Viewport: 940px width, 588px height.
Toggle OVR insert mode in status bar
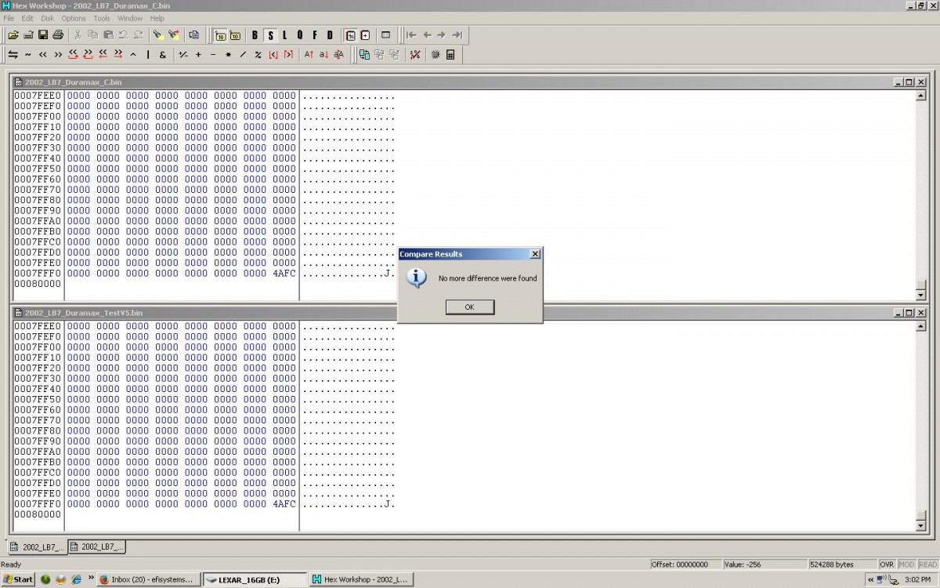pos(887,564)
